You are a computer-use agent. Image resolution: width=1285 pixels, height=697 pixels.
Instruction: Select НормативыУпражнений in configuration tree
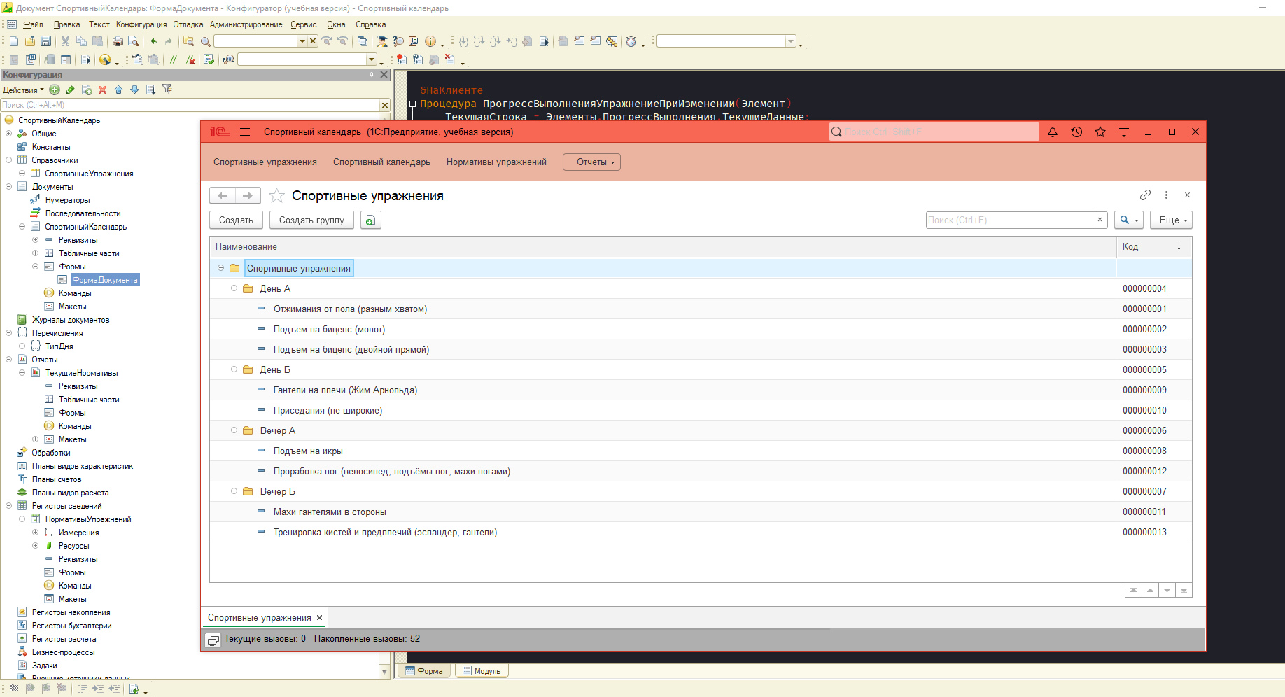[x=88, y=519]
